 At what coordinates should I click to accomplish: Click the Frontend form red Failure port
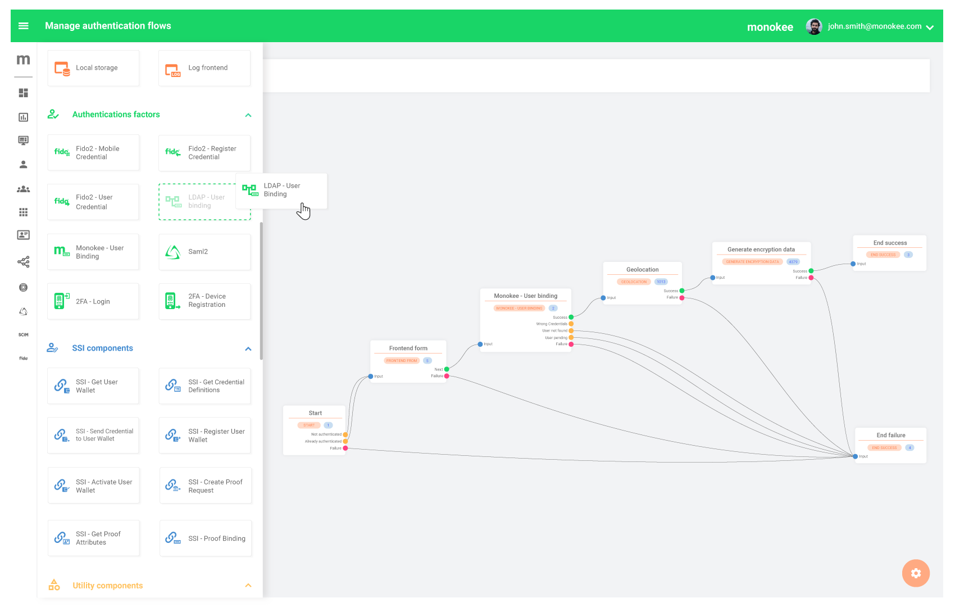click(x=447, y=376)
